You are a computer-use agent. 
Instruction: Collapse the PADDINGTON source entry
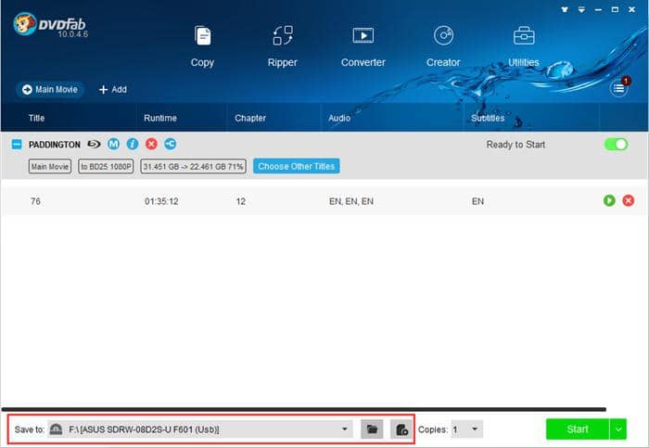tap(17, 145)
